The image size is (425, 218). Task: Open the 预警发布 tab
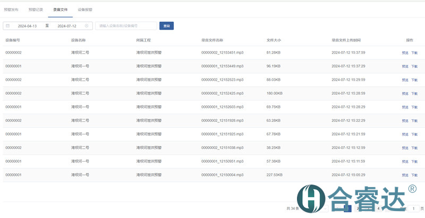[x=11, y=10]
